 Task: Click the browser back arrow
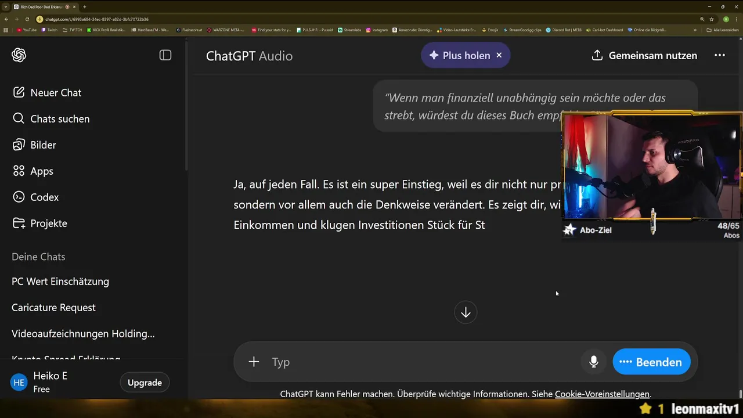(6, 19)
